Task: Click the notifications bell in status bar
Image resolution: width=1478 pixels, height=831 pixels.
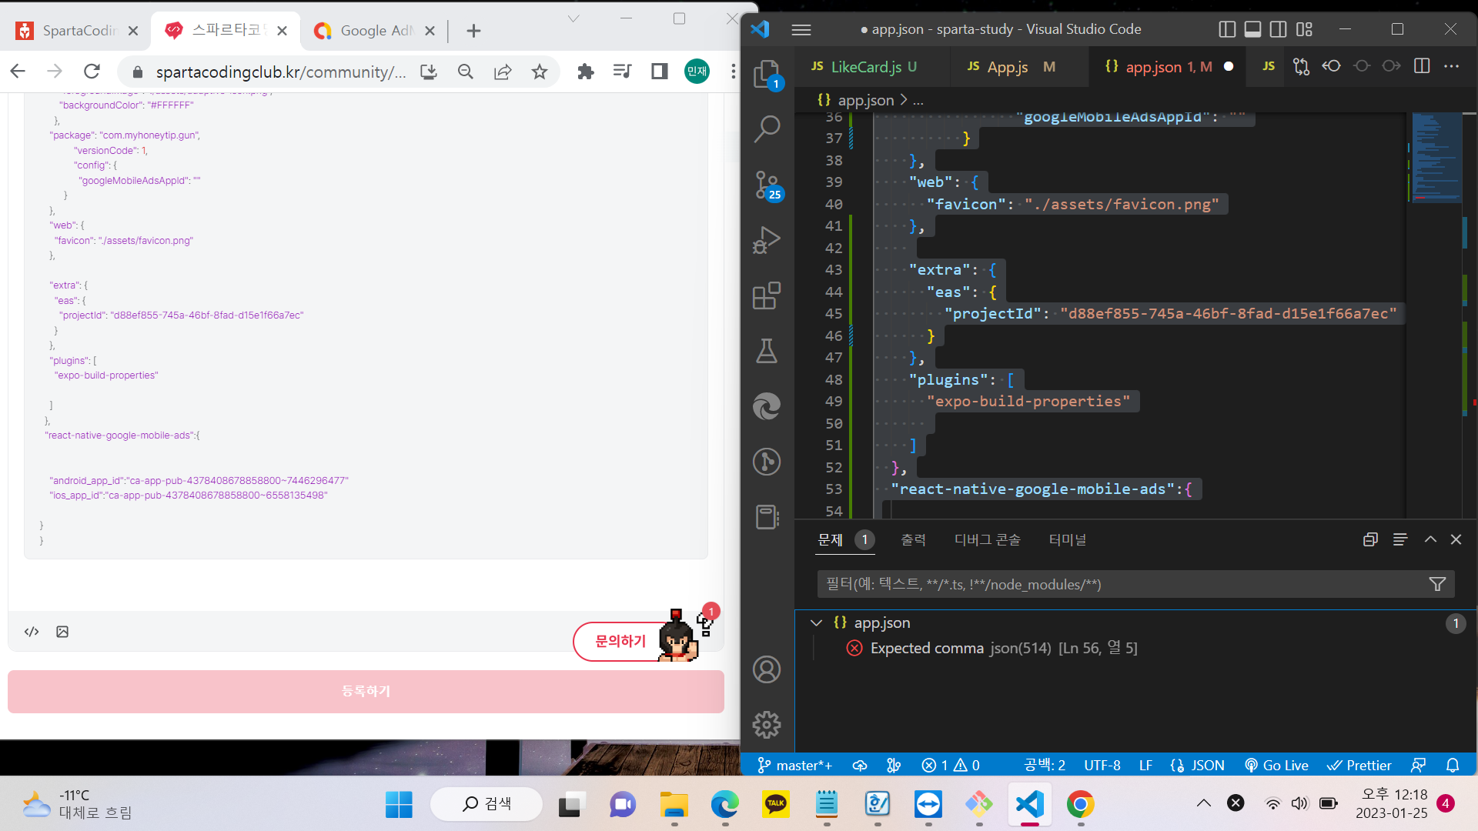Action: coord(1453,765)
